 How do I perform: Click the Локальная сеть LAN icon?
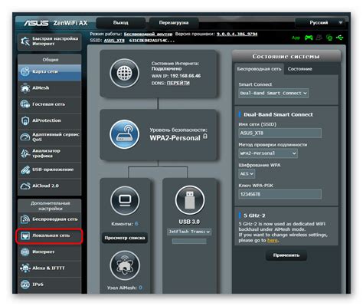tap(25, 235)
